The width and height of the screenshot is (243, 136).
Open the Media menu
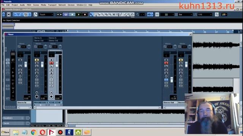coord(43,5)
